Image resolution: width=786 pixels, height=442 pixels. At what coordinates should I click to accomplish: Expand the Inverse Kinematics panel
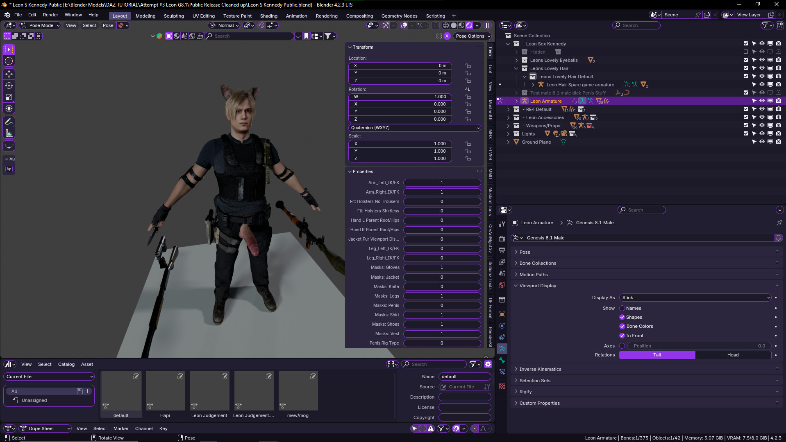pos(540,369)
